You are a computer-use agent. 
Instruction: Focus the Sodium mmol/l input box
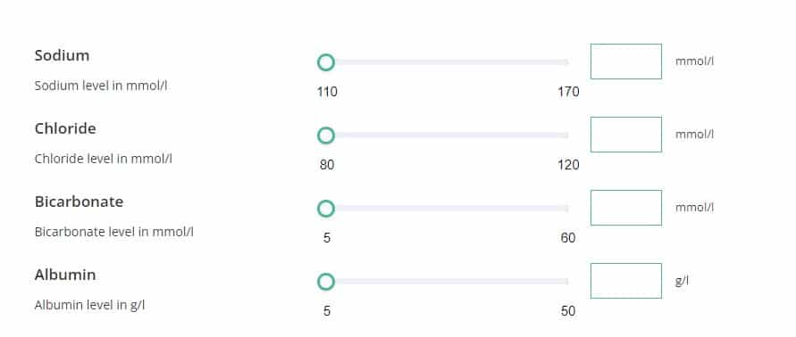[626, 62]
